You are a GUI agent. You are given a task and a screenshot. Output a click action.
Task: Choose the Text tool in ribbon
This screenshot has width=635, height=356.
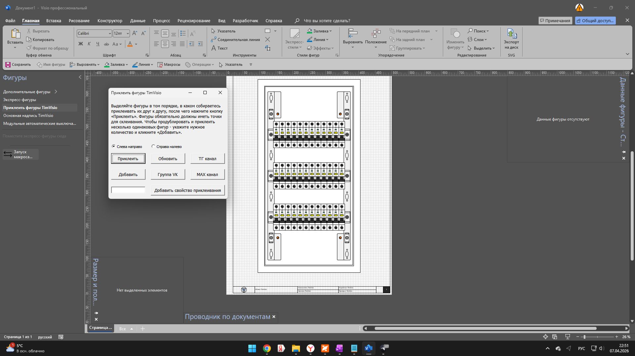(x=219, y=48)
